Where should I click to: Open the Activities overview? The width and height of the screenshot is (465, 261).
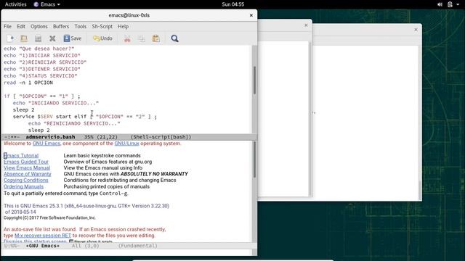point(16,4)
